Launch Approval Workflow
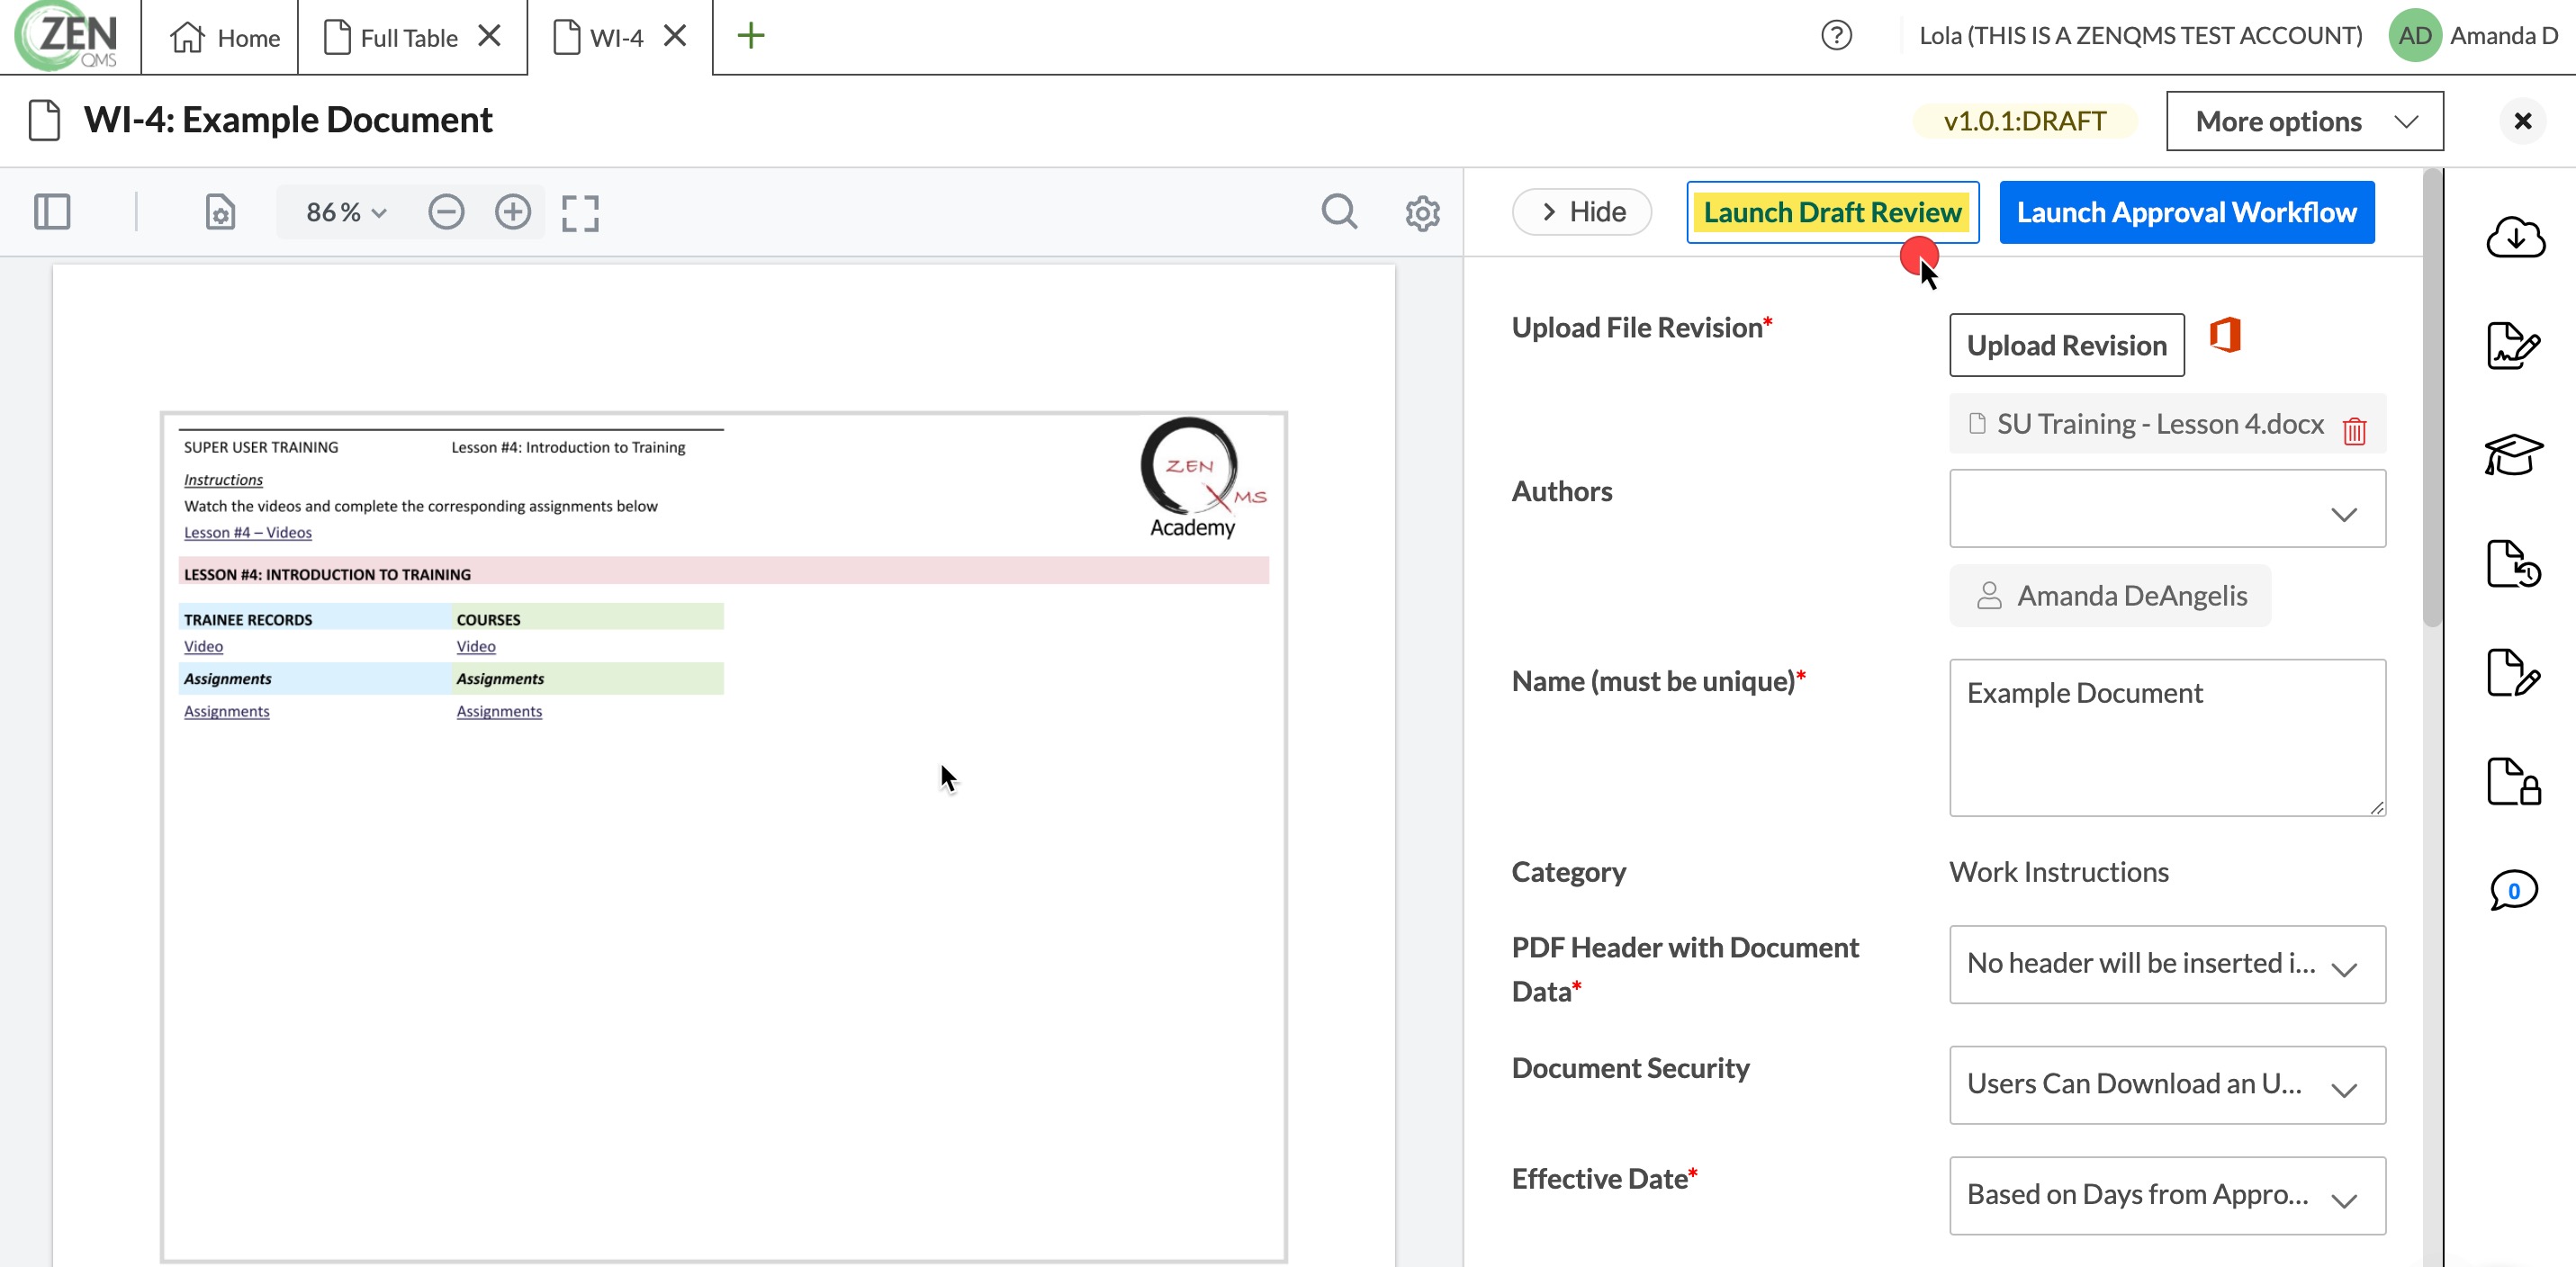 pos(2186,212)
